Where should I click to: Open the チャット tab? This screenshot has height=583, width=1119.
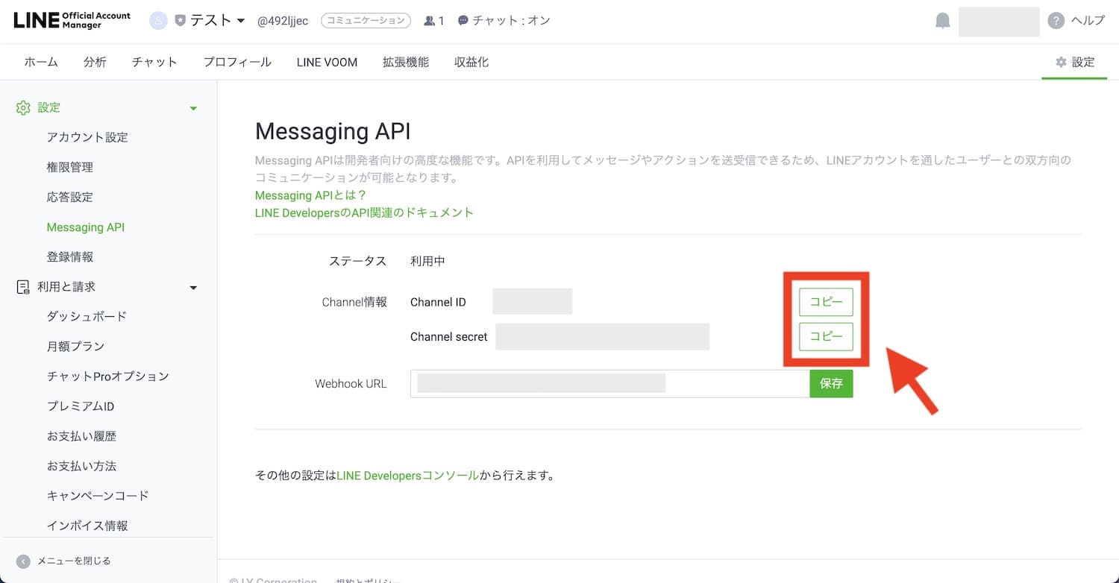[154, 62]
